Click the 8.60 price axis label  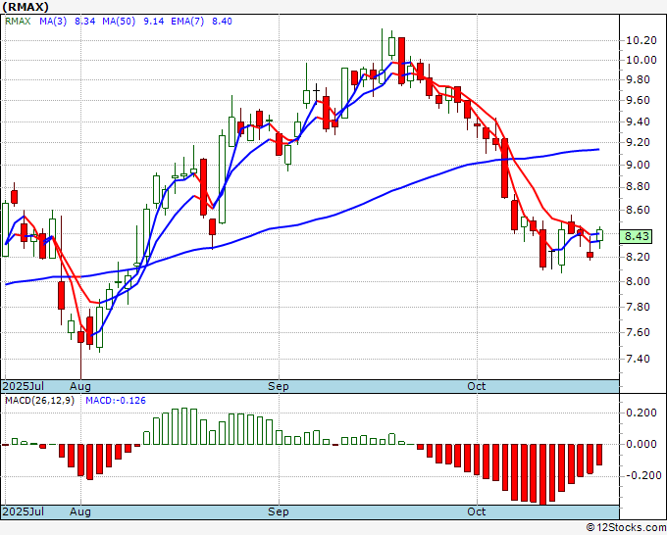639,210
